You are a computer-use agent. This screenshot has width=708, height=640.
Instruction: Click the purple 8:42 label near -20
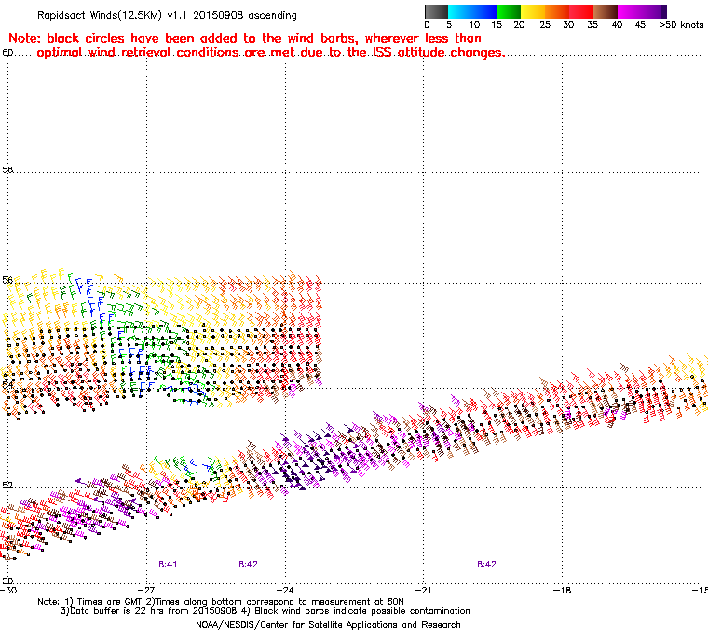coord(486,565)
